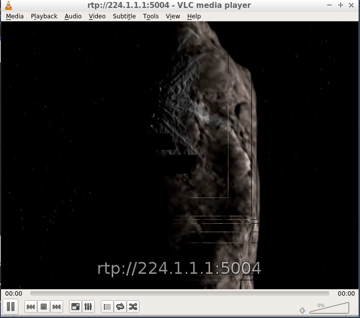Minimize the VLC window
This screenshot has width=360, height=318.
coord(330,5)
